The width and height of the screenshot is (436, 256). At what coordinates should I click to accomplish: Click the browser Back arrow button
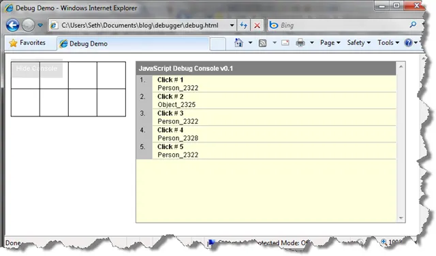[x=12, y=25]
